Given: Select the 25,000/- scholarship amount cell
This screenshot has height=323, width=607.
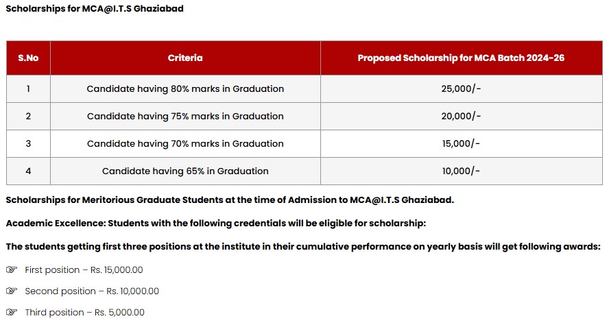Looking at the screenshot, I should click(x=462, y=88).
